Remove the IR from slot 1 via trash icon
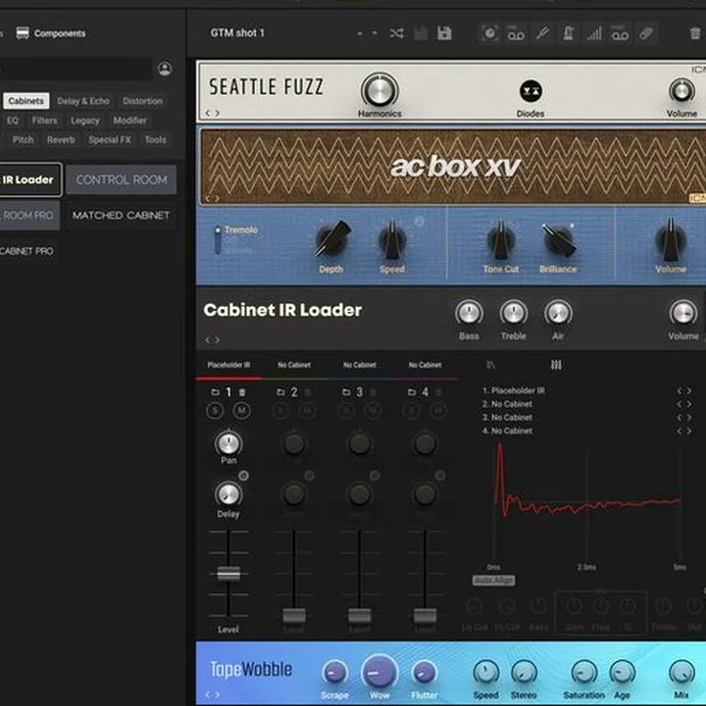 tap(242, 392)
